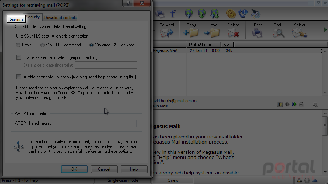Select Via direct SSL connect option
Screen dimensions: 328x184
(x=91, y=45)
